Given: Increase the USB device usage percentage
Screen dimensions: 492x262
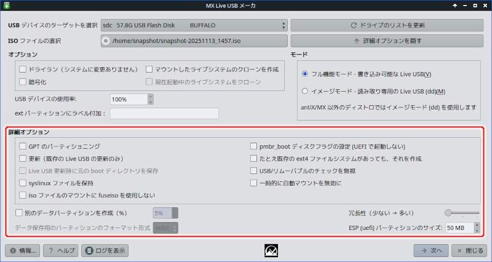Looking at the screenshot, I should pos(151,97).
